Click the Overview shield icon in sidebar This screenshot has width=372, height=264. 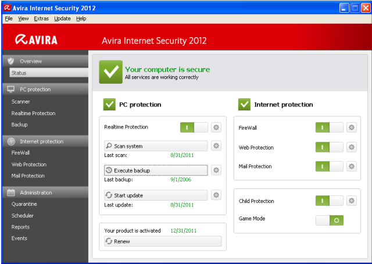tap(10, 61)
